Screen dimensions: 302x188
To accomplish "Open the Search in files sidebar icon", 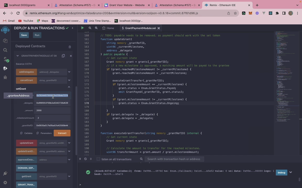I will 5,50.
